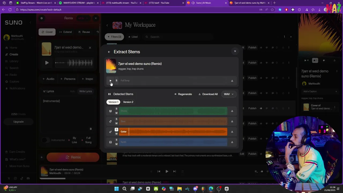343x193 pixels.
Task: Open the Home page in Suno sidebar
Action: point(13,48)
